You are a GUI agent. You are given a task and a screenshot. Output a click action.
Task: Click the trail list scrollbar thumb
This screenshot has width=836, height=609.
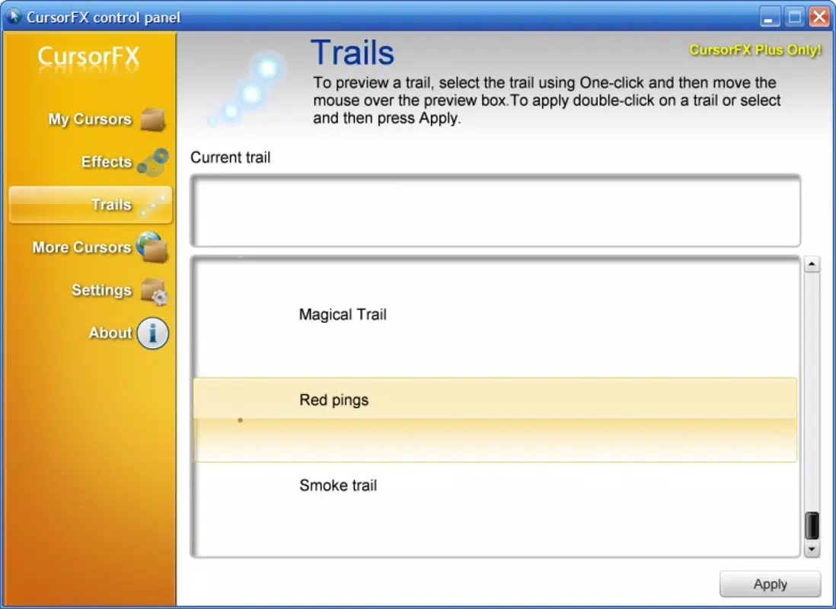[812, 525]
